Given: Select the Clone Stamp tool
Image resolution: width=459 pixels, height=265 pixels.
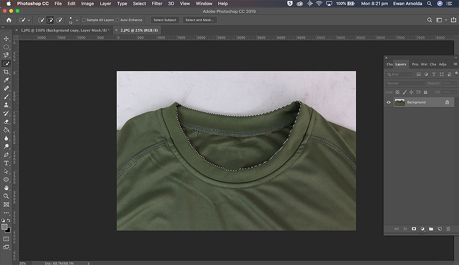Looking at the screenshot, I should [6, 105].
